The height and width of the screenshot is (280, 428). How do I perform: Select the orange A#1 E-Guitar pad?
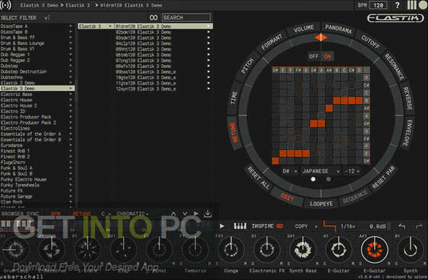pyautogui.click(x=374, y=249)
